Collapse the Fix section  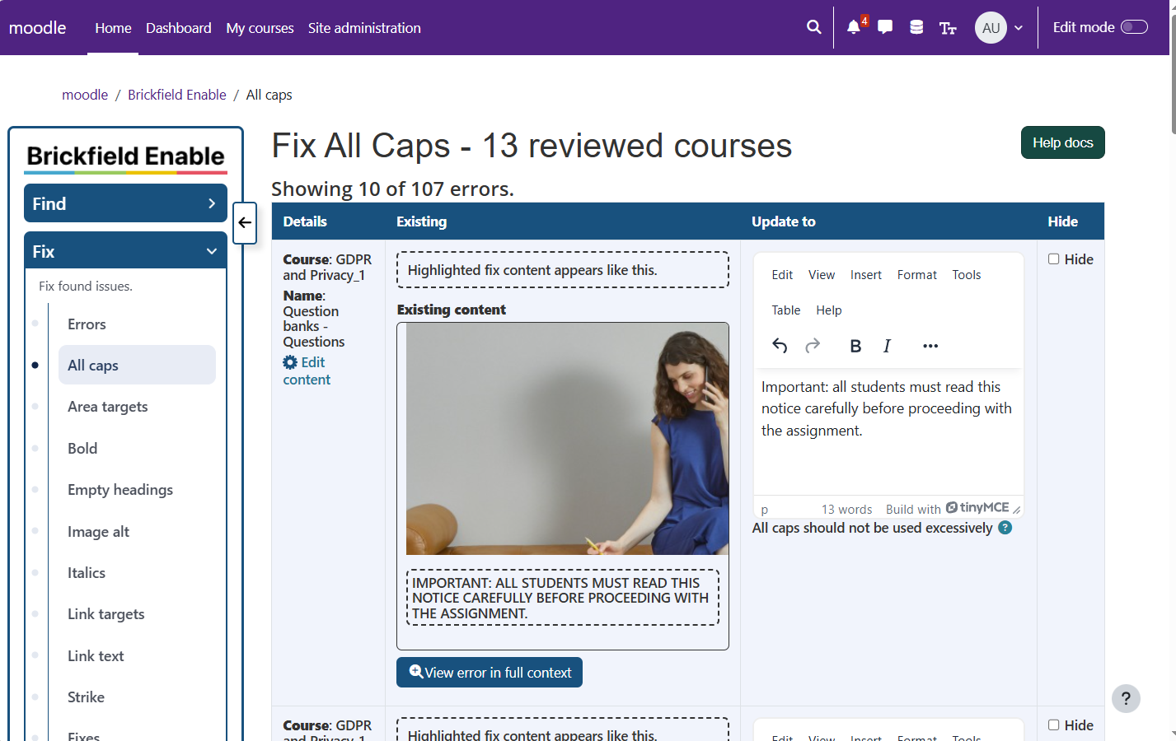point(125,251)
